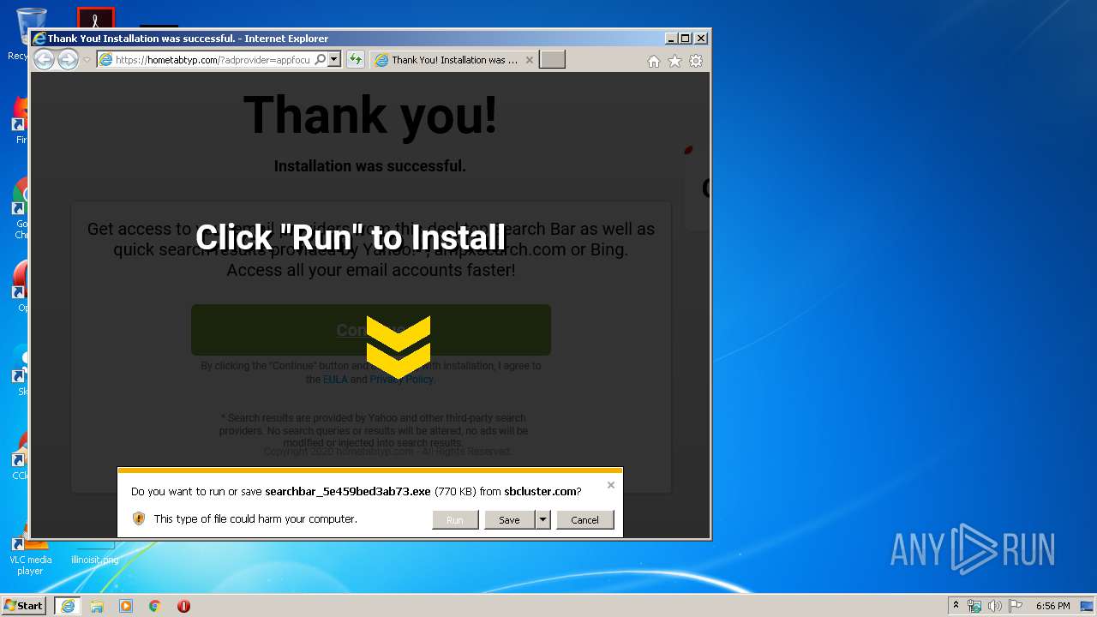Click the network tray icon
1097x617 pixels.
pyautogui.click(x=974, y=606)
